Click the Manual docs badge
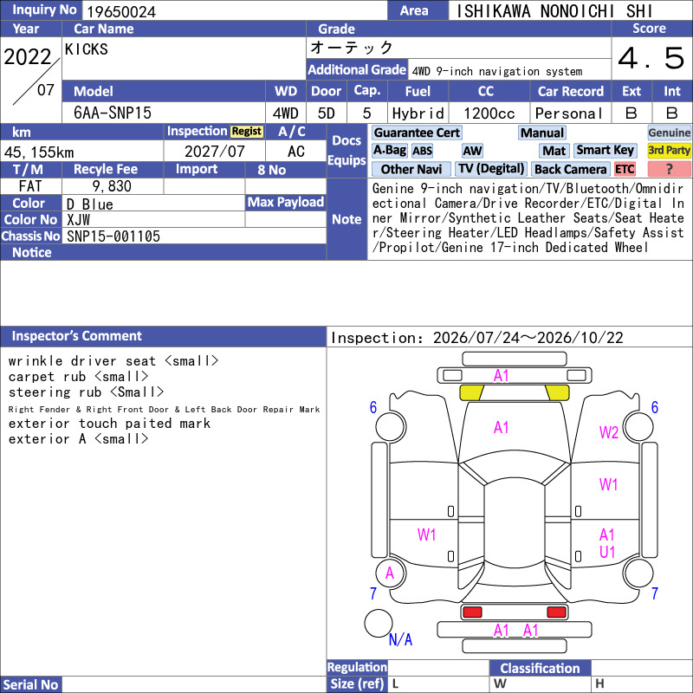 coord(542,133)
